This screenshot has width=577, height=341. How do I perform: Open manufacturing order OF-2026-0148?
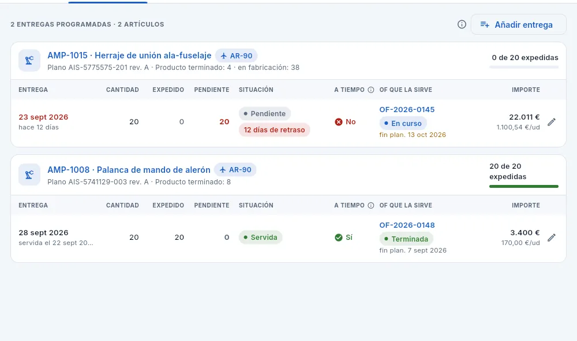click(407, 225)
